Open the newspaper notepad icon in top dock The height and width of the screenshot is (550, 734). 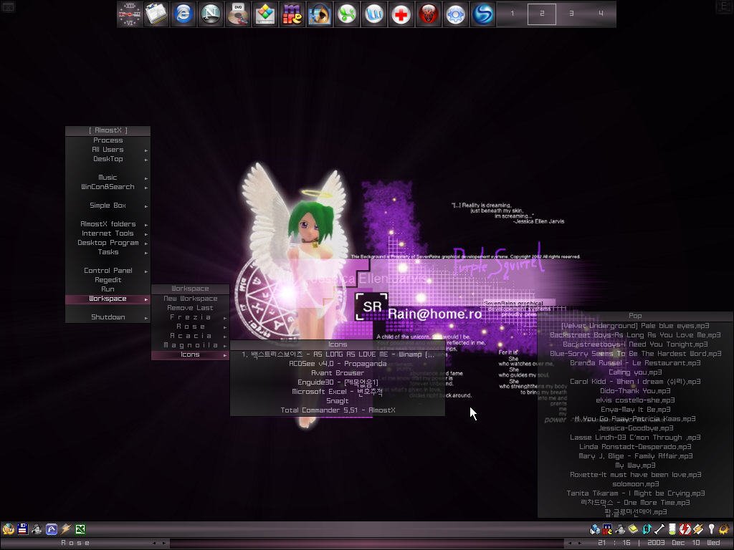point(156,14)
